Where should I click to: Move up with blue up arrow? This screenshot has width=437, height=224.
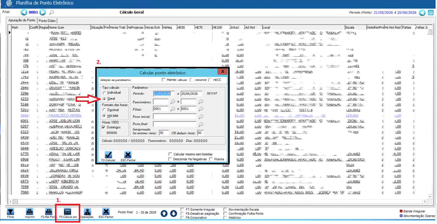(164, 214)
